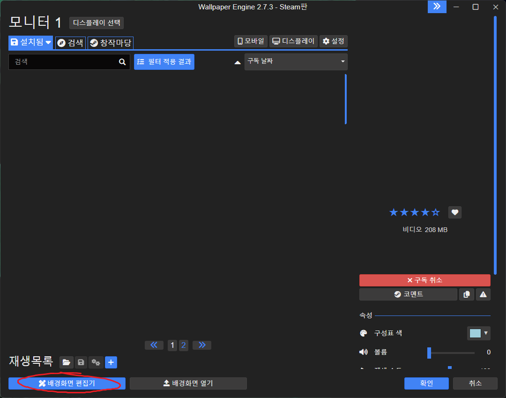
Task: Click the 비디오 208 MB file info text
Action: coord(424,230)
